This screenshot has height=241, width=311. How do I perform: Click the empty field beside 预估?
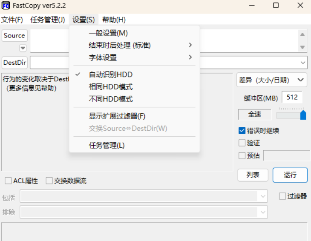click(x=287, y=155)
